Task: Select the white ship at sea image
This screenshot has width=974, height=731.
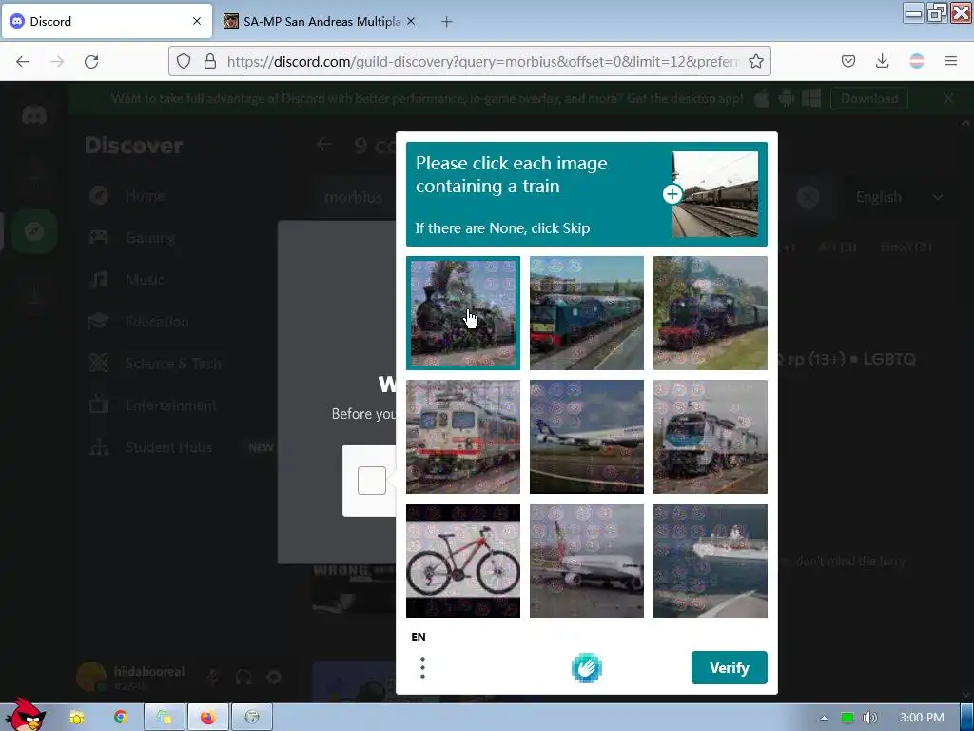Action: point(710,560)
